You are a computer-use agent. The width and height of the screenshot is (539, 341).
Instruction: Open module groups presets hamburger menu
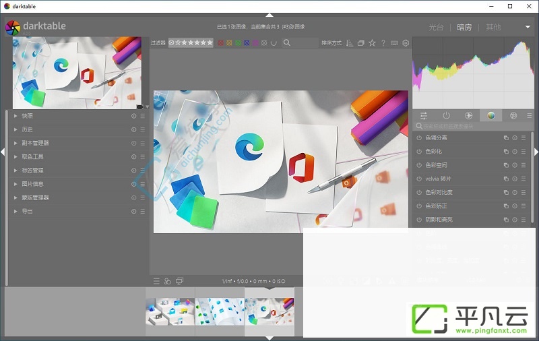point(530,116)
